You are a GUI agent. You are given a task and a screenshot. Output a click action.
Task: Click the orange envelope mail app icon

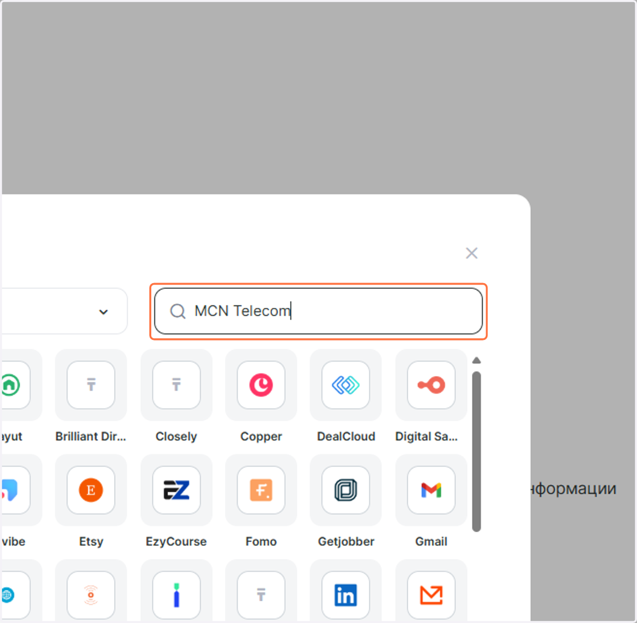click(431, 595)
